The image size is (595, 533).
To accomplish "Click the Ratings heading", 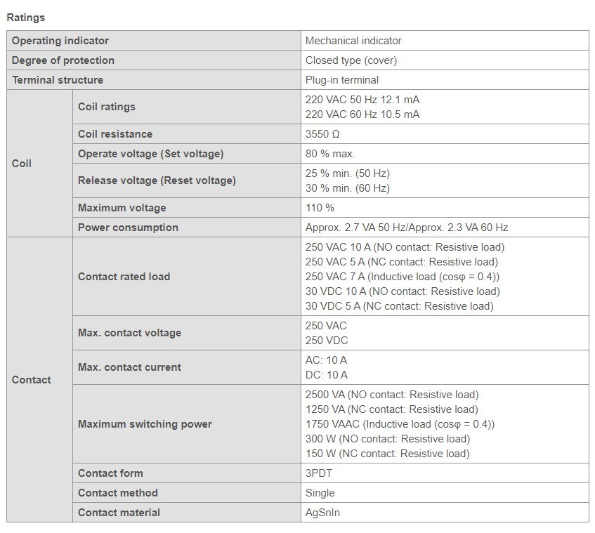I will [26, 18].
